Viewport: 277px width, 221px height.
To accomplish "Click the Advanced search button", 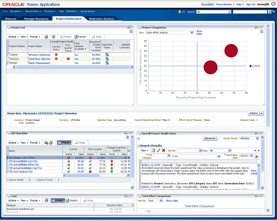I will 209,138.
